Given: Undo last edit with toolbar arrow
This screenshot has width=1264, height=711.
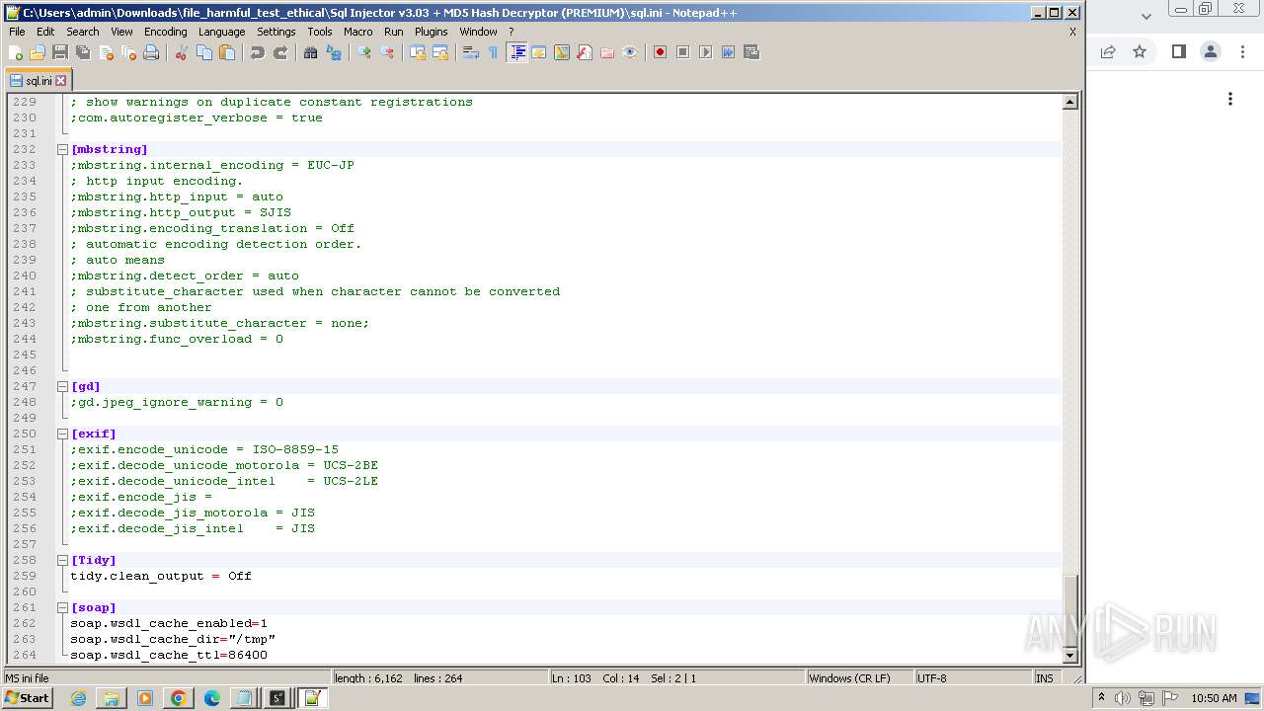Looking at the screenshot, I should [258, 52].
